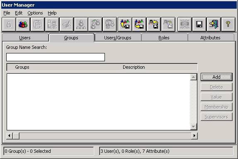The width and height of the screenshot is (238, 159).
Task: Click the single user toolbar icon
Action: point(9,24)
